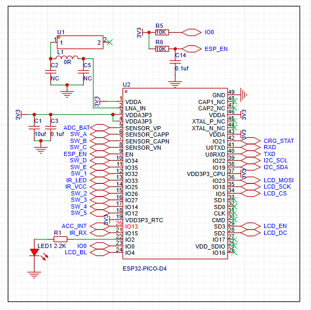The width and height of the screenshot is (311, 310).
Task: Select the R5 10K resistor
Action: tap(162, 32)
